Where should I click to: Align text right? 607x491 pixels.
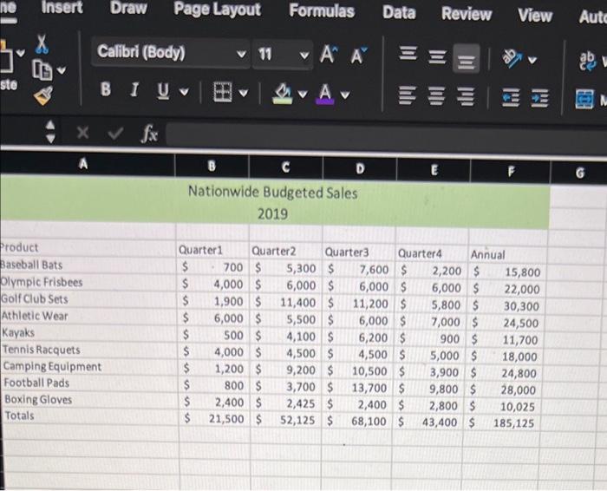[466, 96]
